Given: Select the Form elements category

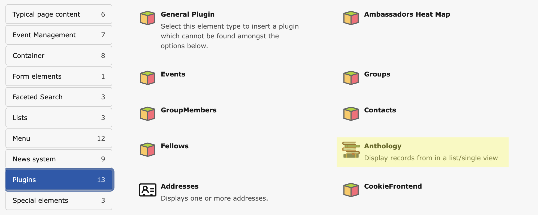Looking at the screenshot, I should click(x=59, y=76).
